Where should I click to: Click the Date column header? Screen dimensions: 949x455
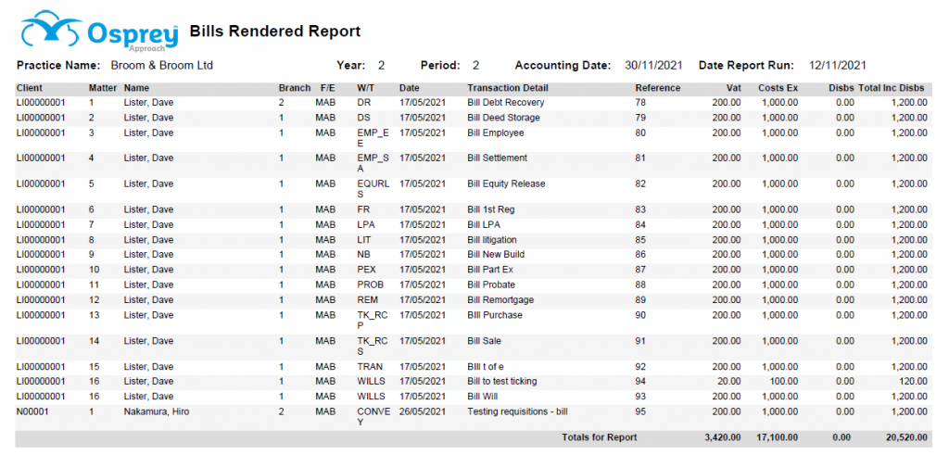point(410,88)
